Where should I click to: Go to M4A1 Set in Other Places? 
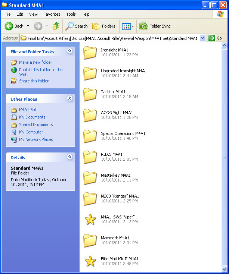pos(28,110)
